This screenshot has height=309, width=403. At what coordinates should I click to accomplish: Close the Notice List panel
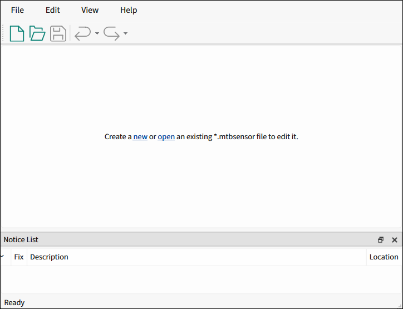[395, 240]
